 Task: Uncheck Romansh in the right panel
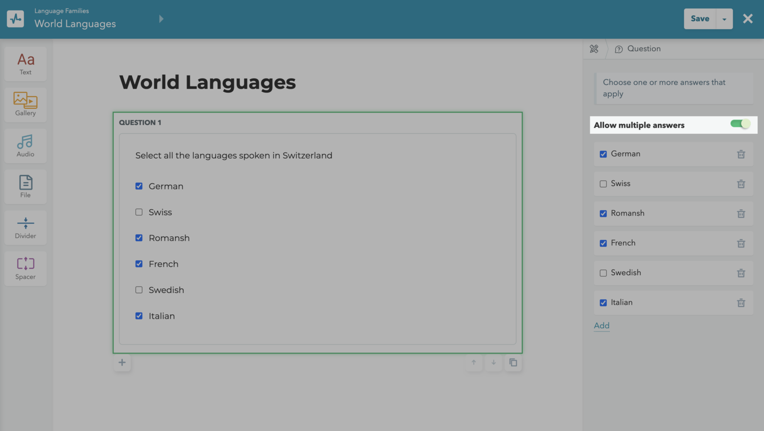coord(603,213)
